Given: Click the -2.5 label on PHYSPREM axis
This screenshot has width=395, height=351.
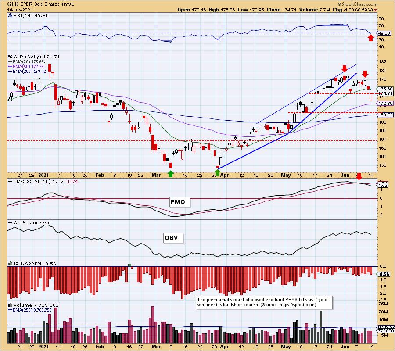Looking at the screenshot, I should coord(383,300).
